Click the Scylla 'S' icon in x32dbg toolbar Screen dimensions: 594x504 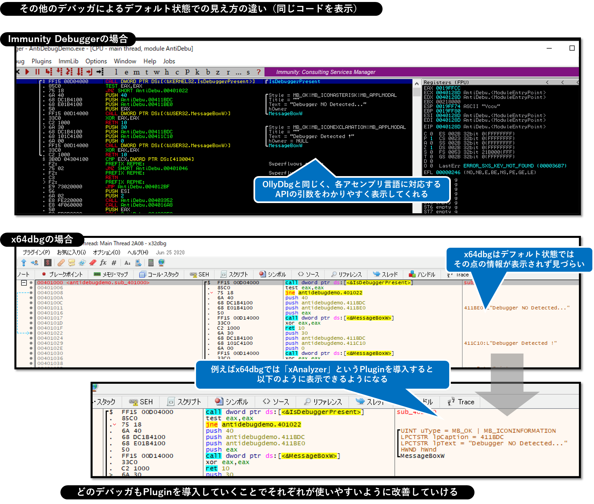click(48, 263)
